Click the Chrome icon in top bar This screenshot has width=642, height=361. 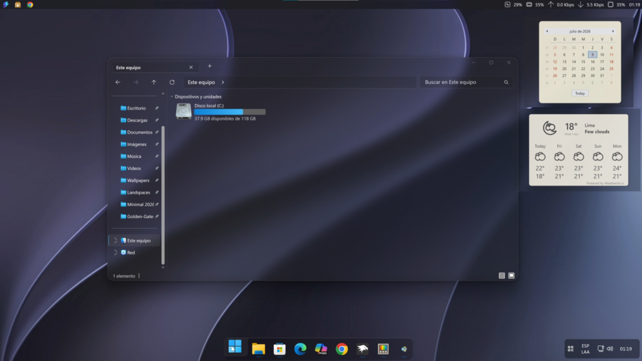pyautogui.click(x=30, y=4)
